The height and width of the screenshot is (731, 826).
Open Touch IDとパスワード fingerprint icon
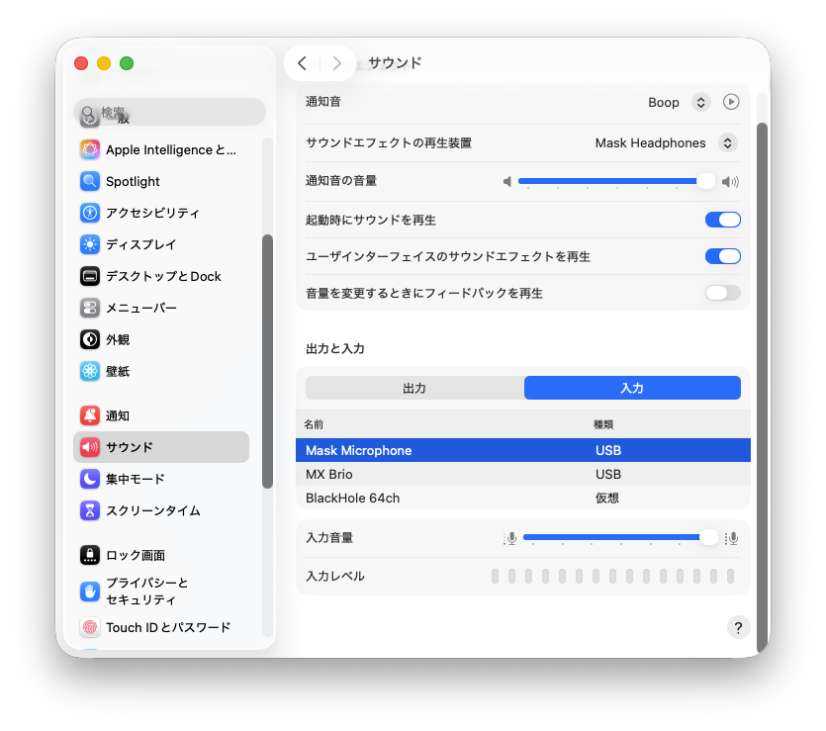point(90,627)
